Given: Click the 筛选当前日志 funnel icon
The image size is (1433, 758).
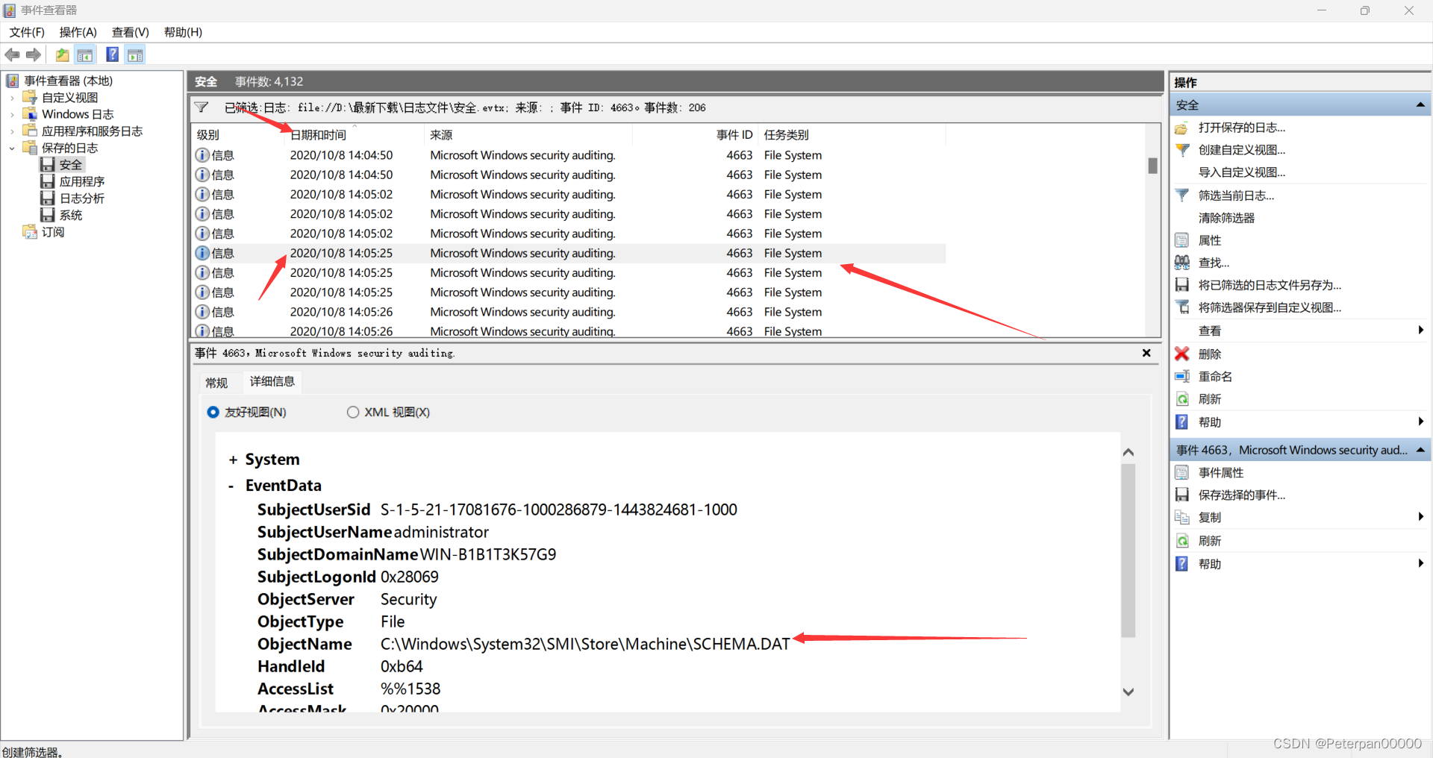Looking at the screenshot, I should coord(1181,195).
